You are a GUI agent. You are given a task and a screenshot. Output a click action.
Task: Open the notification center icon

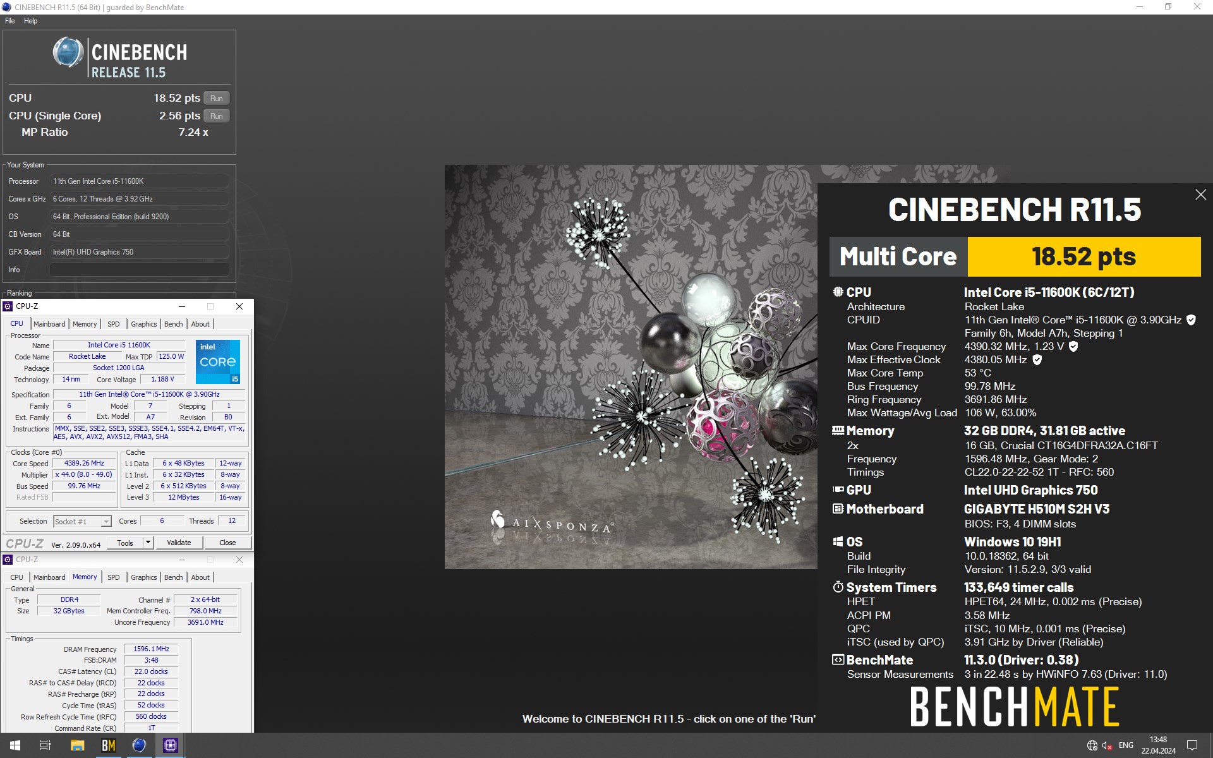coord(1192,745)
